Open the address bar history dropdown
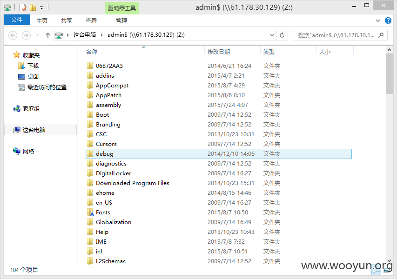The height and width of the screenshot is (279, 397). 272,35
